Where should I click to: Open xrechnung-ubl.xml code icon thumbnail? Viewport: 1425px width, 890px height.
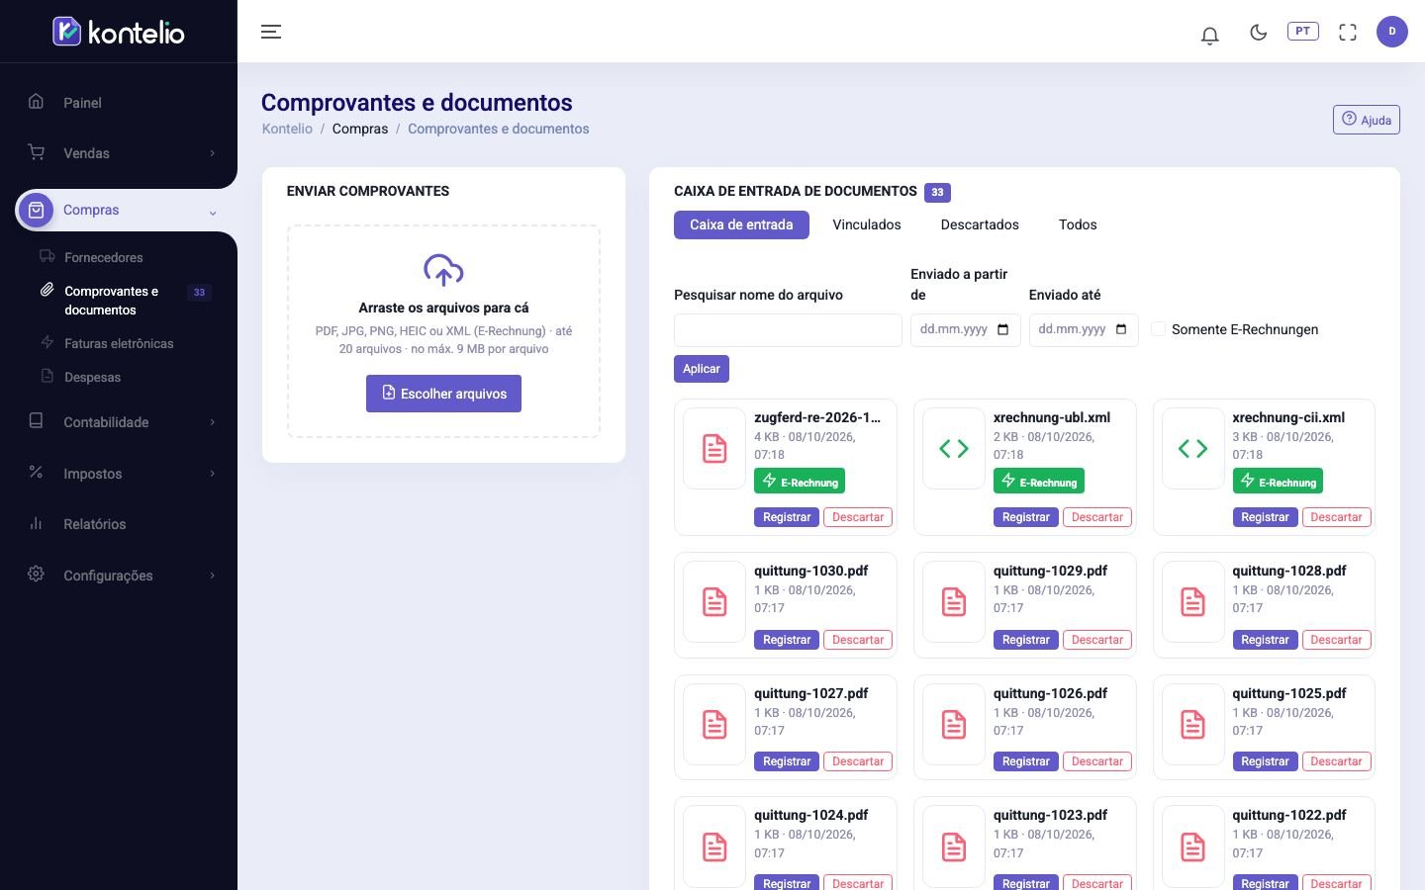click(x=954, y=449)
